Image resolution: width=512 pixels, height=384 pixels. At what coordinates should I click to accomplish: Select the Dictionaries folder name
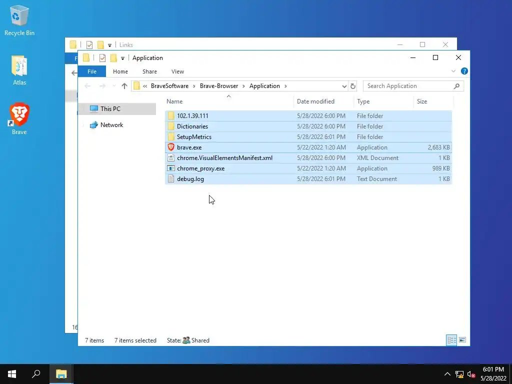pyautogui.click(x=192, y=126)
